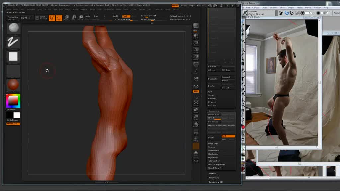340x191 pixels.
Task: Select the Rotate transform tool
Action: tap(80, 18)
